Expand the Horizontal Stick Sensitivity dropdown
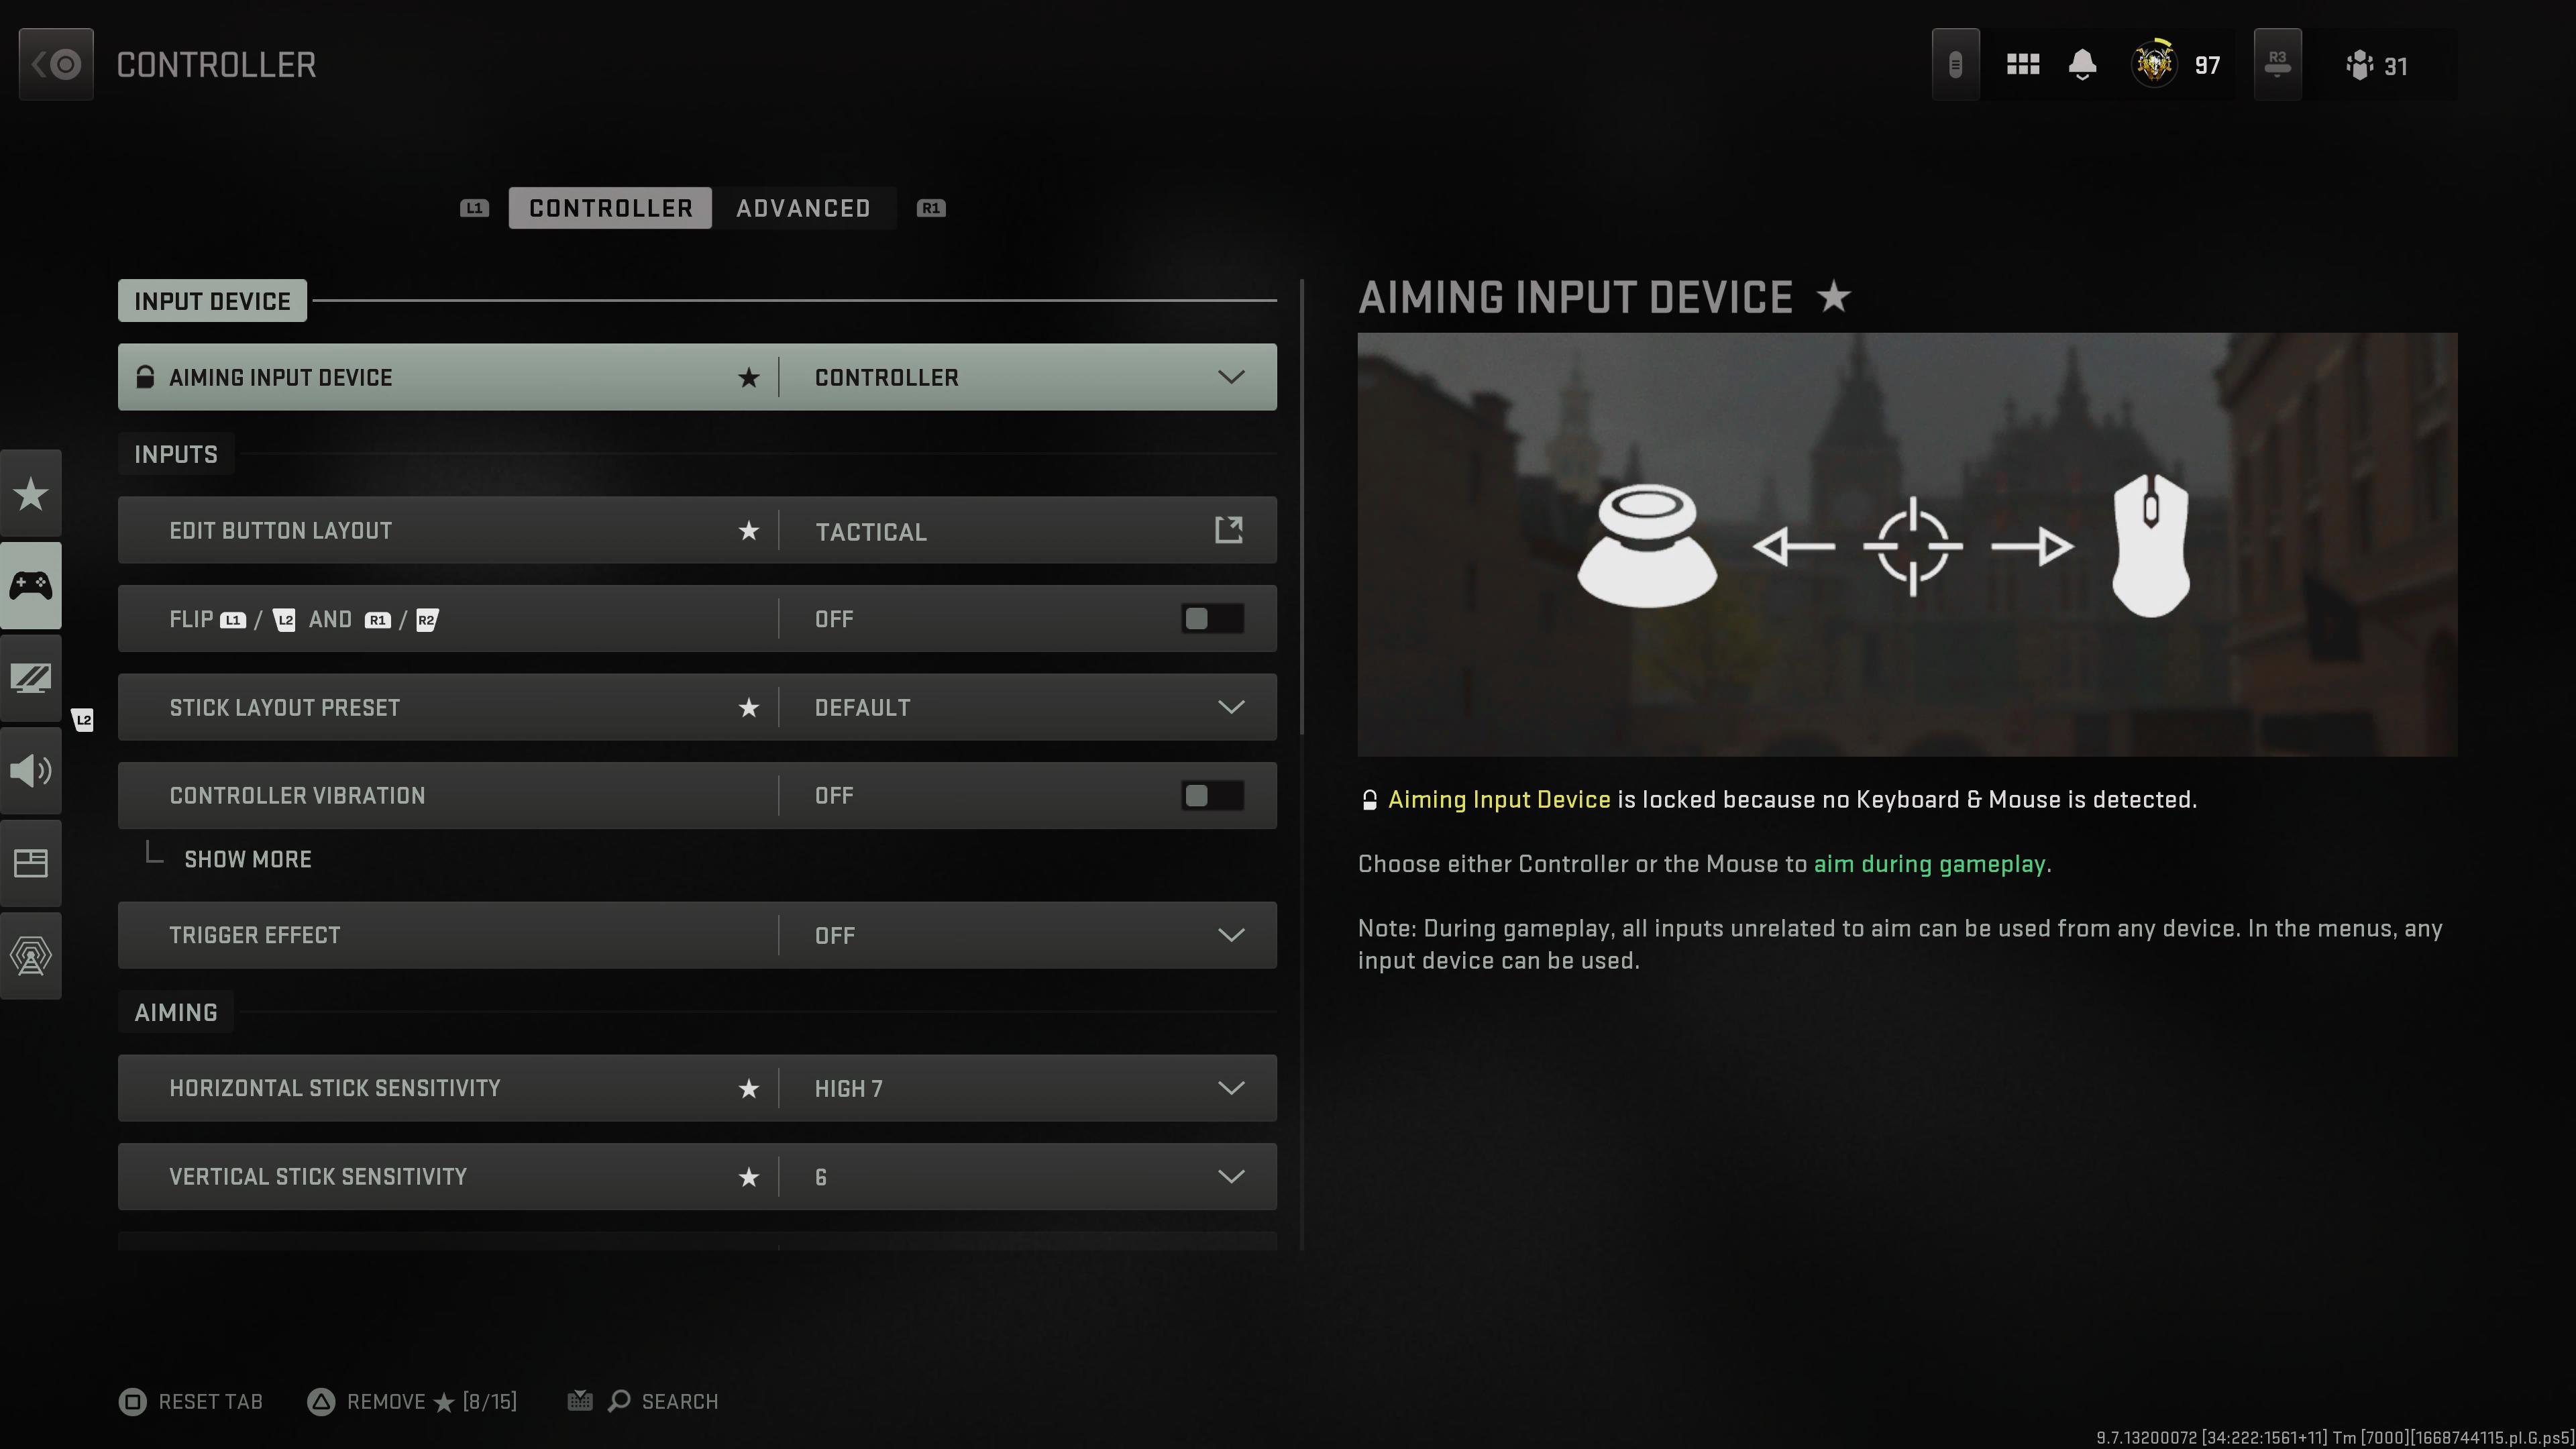 point(1232,1088)
